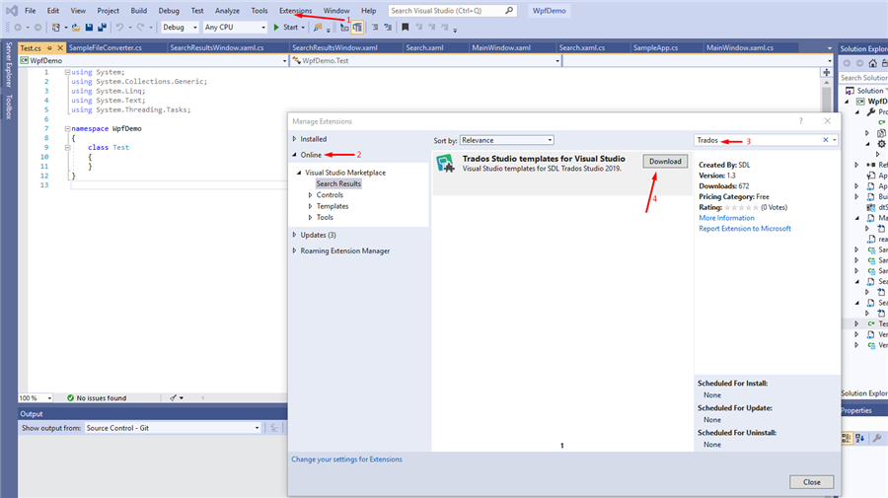The height and width of the screenshot is (498, 888).
Task: Open the More Information link
Action: [726, 218]
